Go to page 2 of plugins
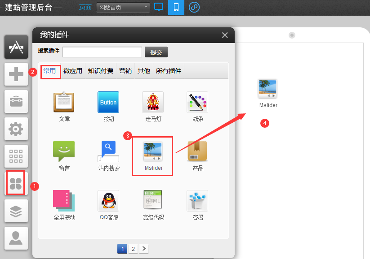This screenshot has height=259, width=370. [x=133, y=249]
